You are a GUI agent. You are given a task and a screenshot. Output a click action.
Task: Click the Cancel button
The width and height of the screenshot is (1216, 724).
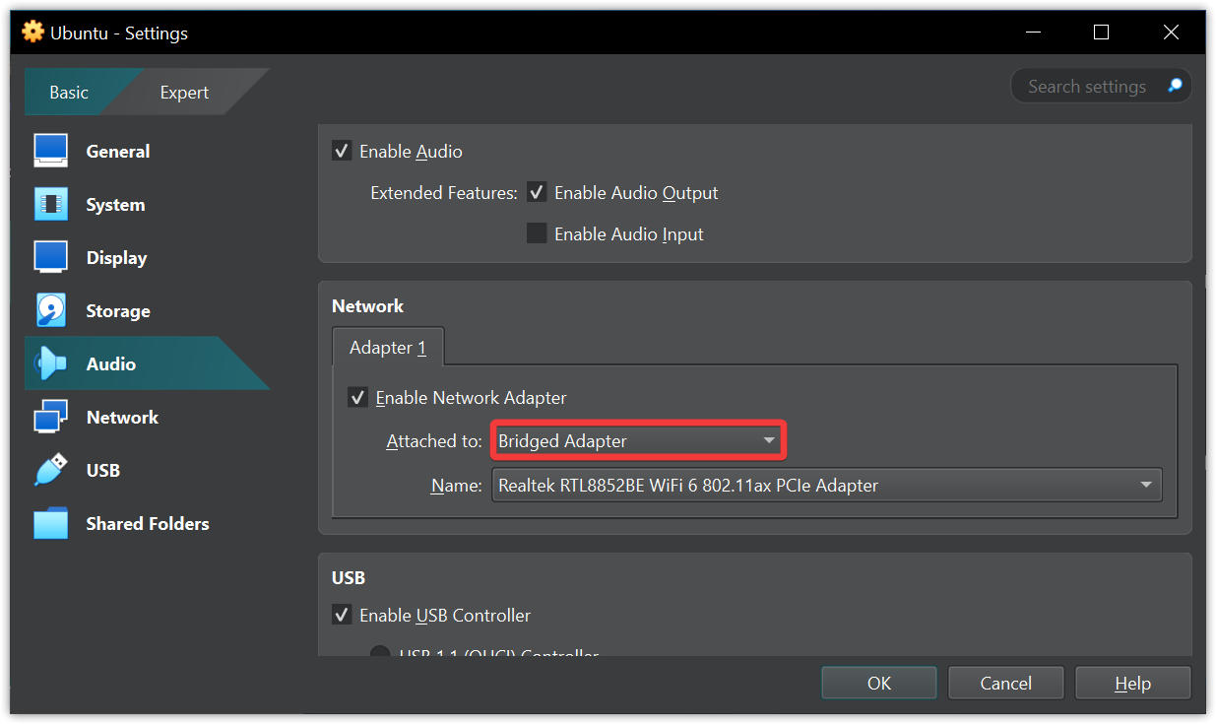pyautogui.click(x=1006, y=684)
